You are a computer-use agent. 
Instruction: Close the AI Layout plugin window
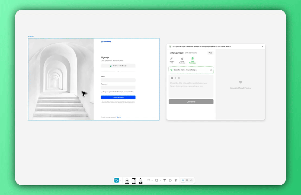point(262,46)
